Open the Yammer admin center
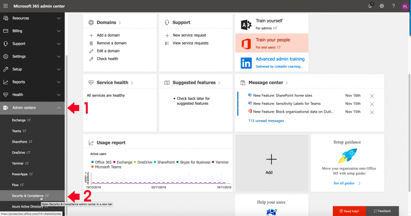The width and height of the screenshot is (411, 216). point(20,163)
